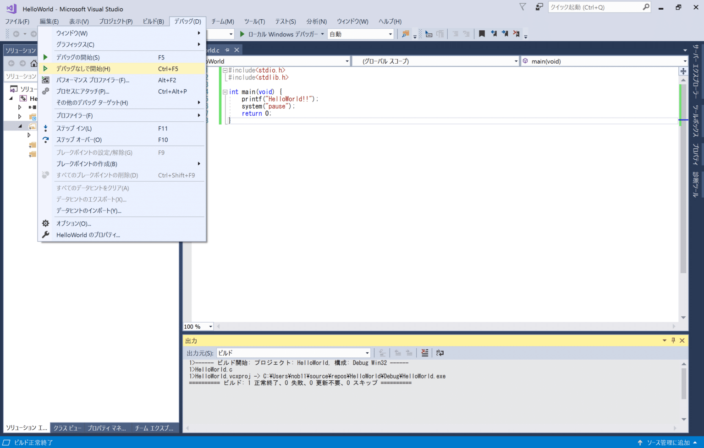Click the feedback icon near Quick Launch
This screenshot has width=704, height=448.
tap(539, 7)
